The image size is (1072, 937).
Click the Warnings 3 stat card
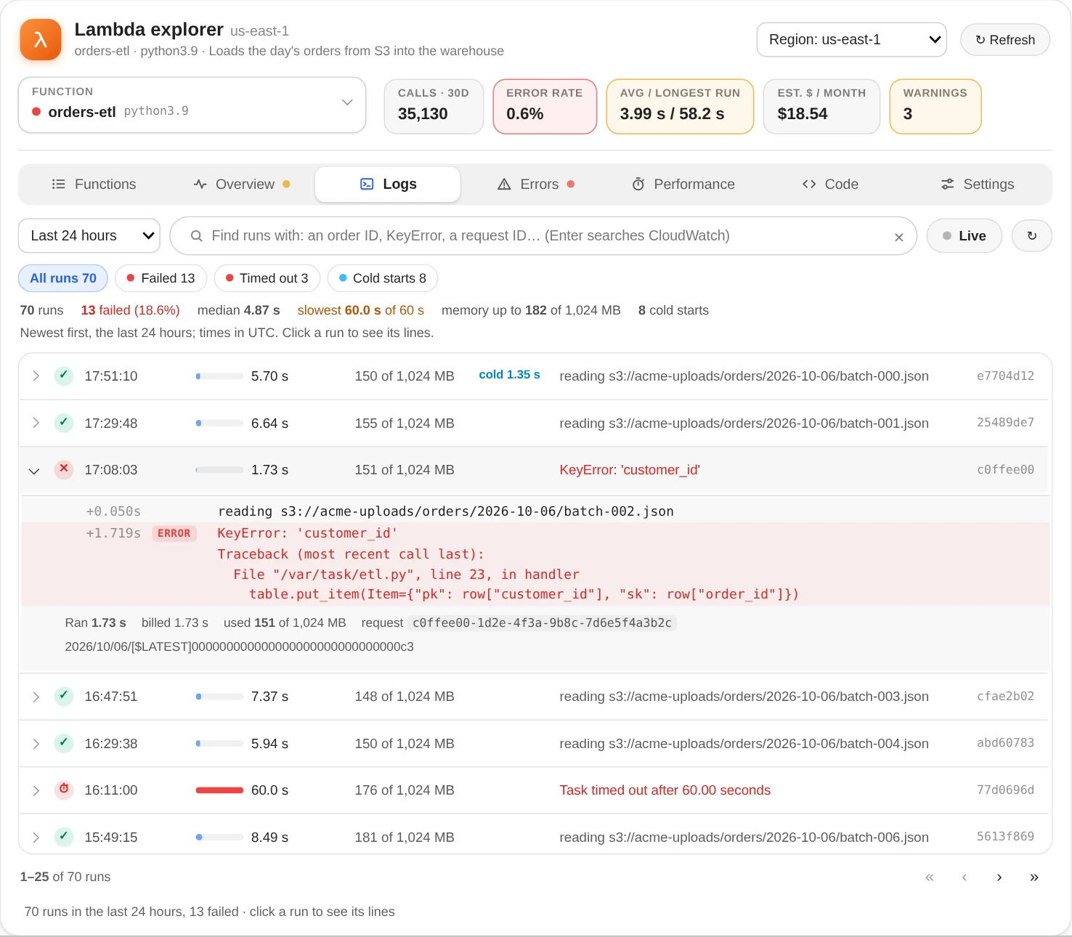point(935,107)
